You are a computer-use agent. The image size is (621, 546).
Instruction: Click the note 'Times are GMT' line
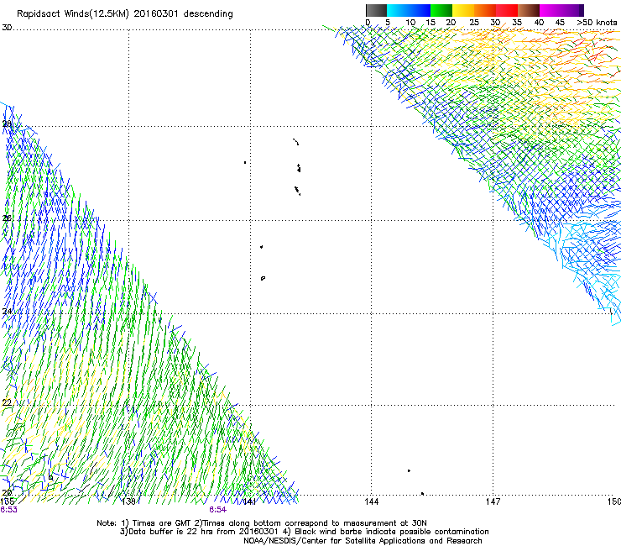click(x=262, y=523)
